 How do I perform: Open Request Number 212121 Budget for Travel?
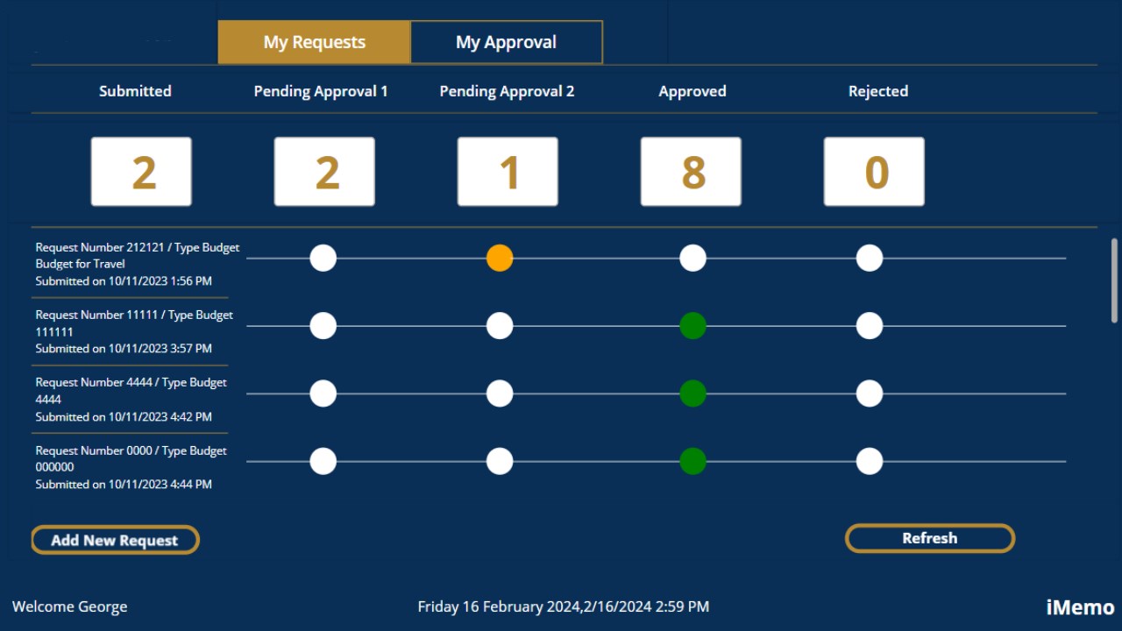tap(138, 264)
